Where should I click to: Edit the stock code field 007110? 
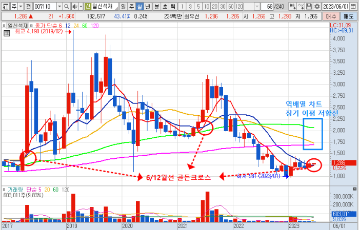click(x=45, y=6)
